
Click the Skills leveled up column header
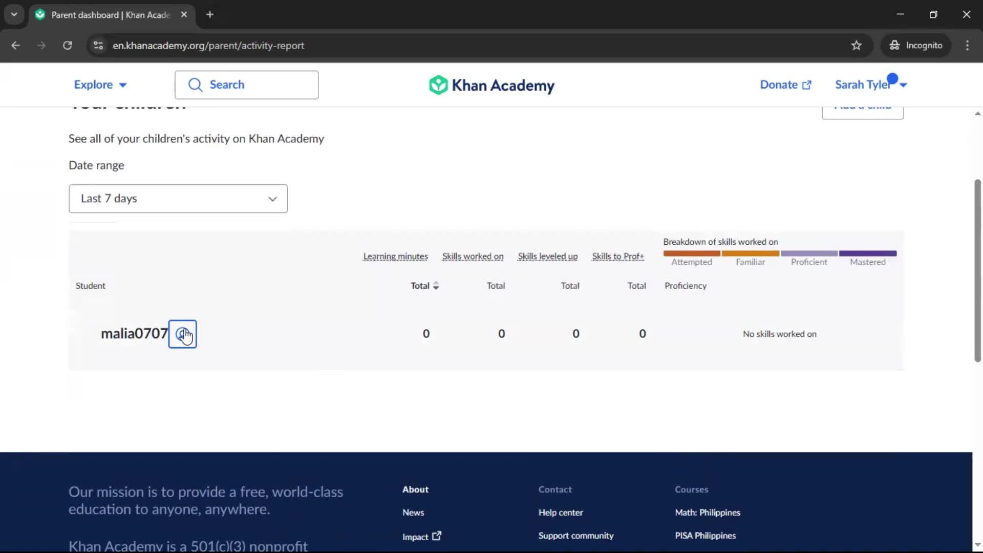[547, 257]
